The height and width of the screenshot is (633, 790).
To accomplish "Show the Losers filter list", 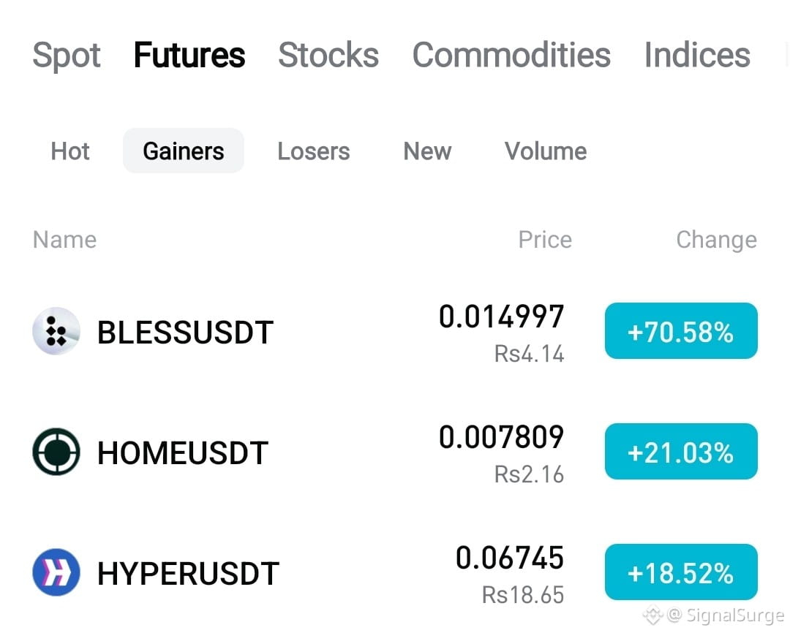I will coord(313,151).
